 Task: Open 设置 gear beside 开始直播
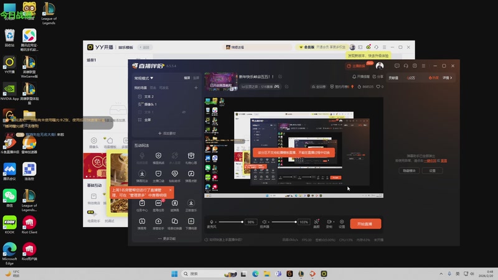click(342, 222)
